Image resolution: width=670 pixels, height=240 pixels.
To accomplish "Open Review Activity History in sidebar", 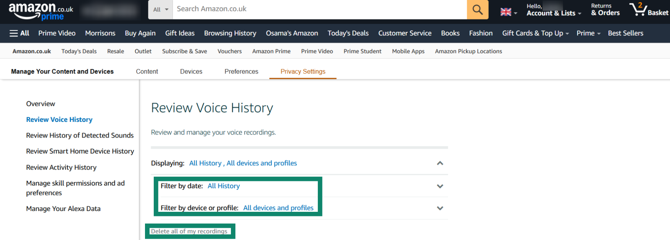I will point(61,167).
